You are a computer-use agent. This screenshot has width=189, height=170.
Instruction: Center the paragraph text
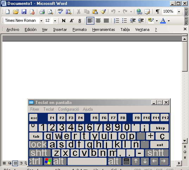click(98, 21)
